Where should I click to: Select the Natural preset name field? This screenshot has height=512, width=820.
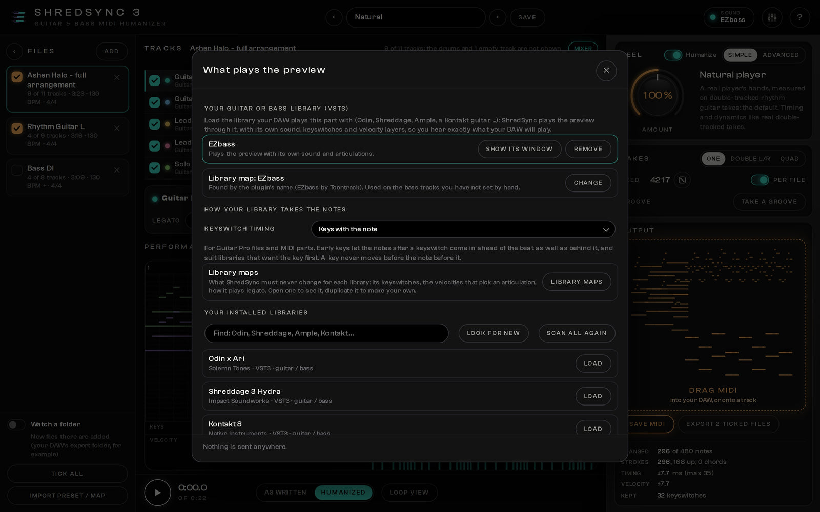click(x=416, y=17)
